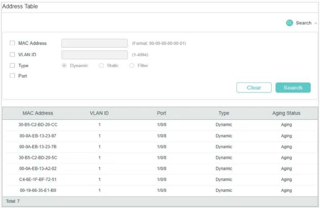Click port 1/0/8 in the 30-B5-C2-BD-20-CC row

162,125
